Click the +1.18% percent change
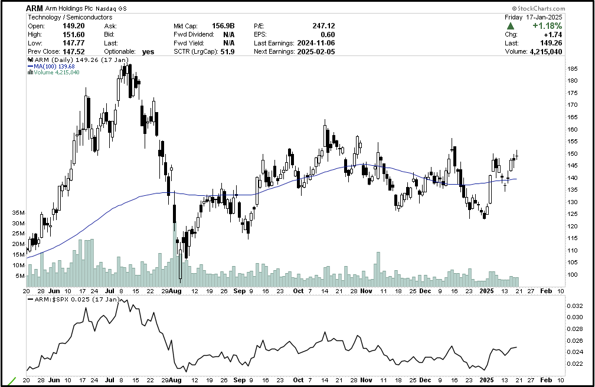595x387 pixels. 547,26
